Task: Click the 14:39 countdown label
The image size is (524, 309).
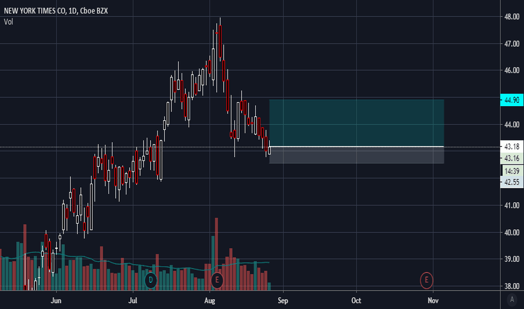Action: (512, 171)
